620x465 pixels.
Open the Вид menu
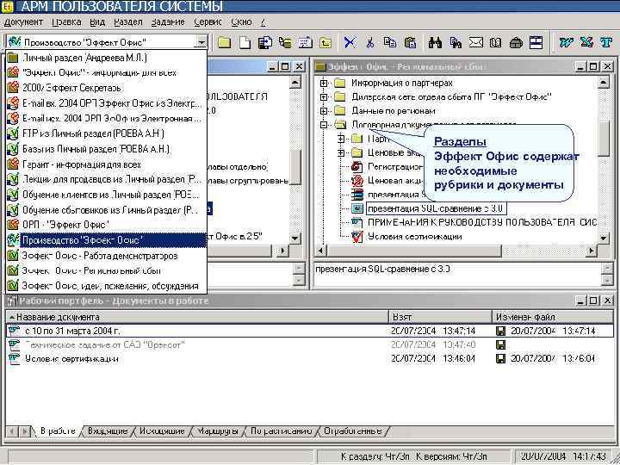click(97, 22)
